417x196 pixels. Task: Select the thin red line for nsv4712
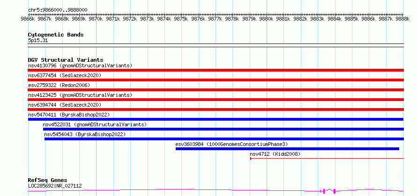(x=327, y=159)
